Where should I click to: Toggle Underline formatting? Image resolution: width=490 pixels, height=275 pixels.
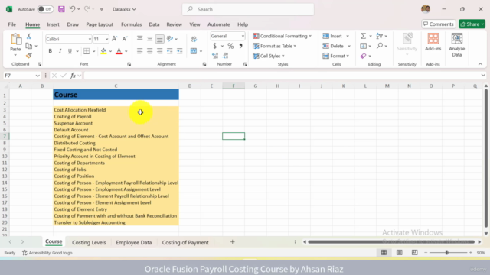(70, 51)
